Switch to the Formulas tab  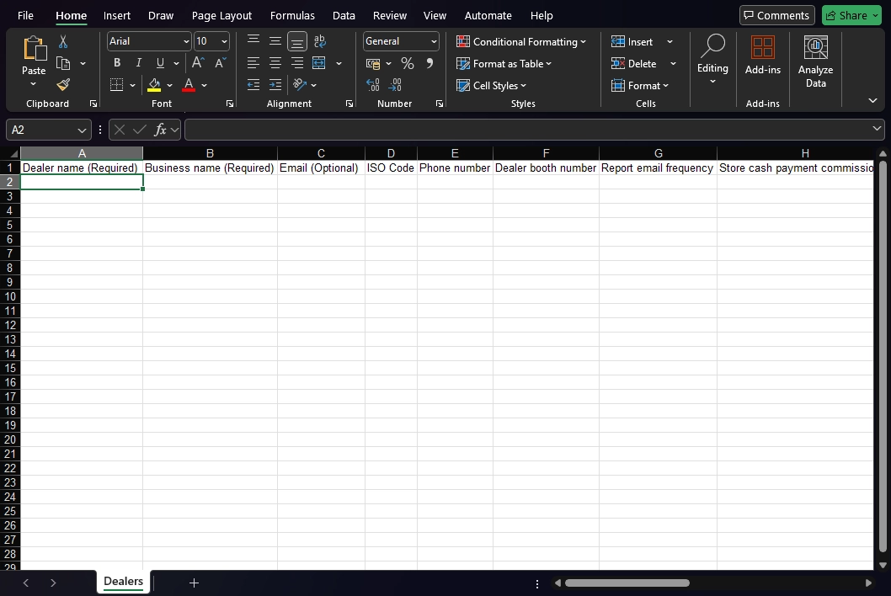tap(292, 15)
